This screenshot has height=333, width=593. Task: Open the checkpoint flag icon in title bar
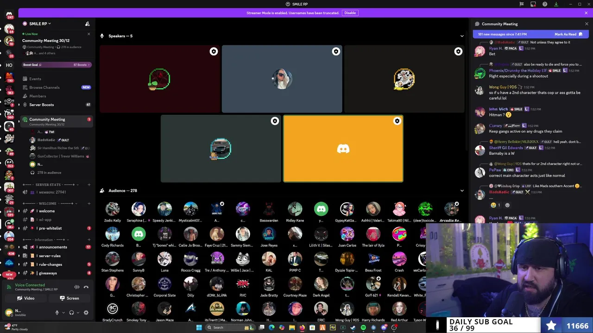[522, 4]
